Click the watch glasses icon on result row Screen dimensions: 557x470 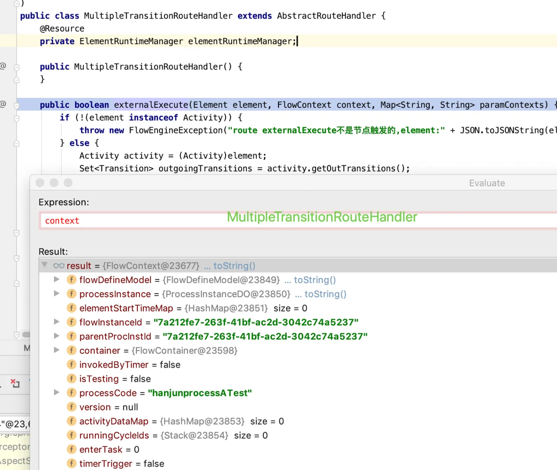click(59, 266)
